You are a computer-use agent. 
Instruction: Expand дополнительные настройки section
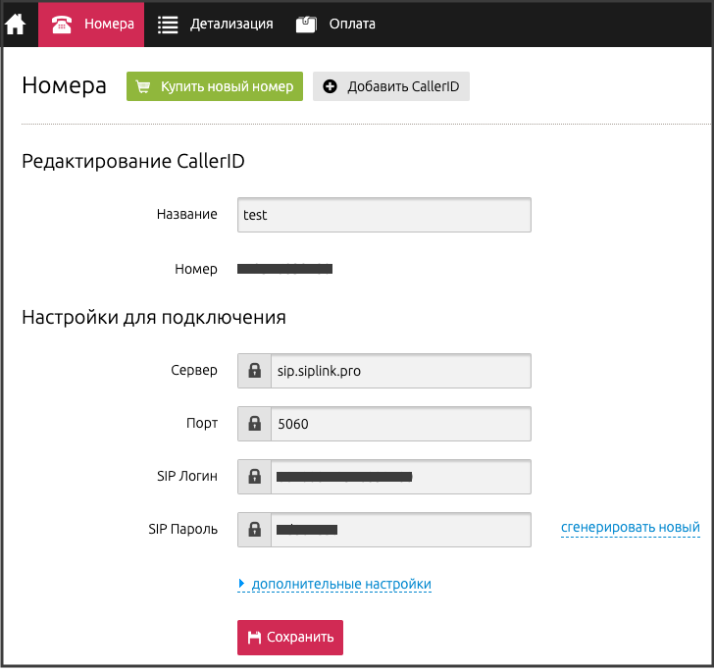pos(339,585)
